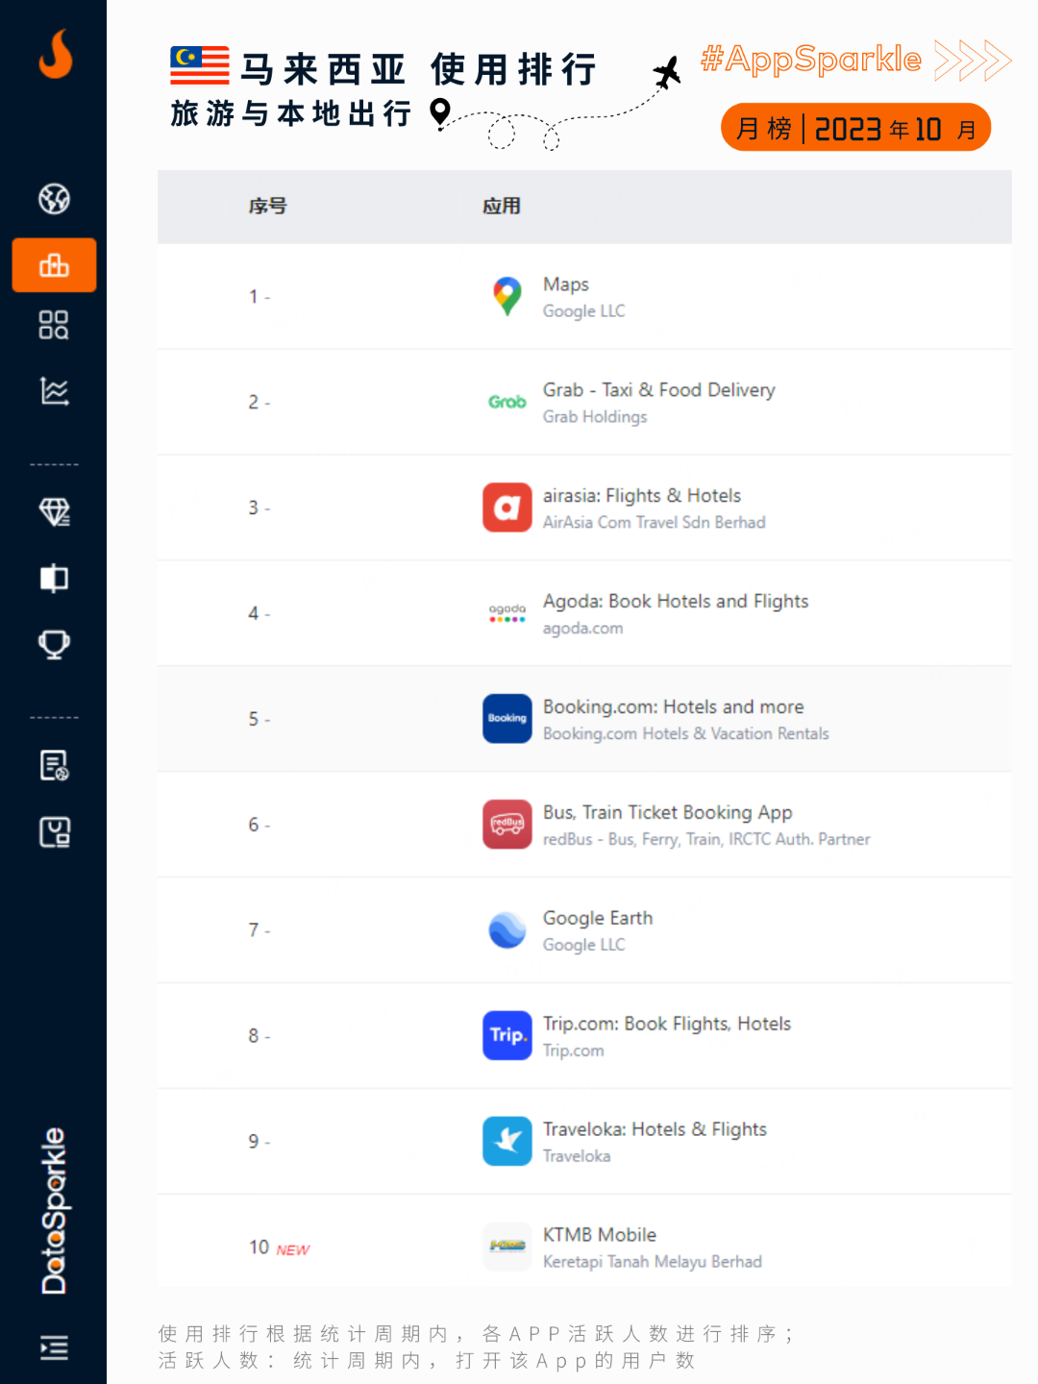
Task: Open the Grab - Taxi & Food Delivery entry
Action: click(658, 390)
